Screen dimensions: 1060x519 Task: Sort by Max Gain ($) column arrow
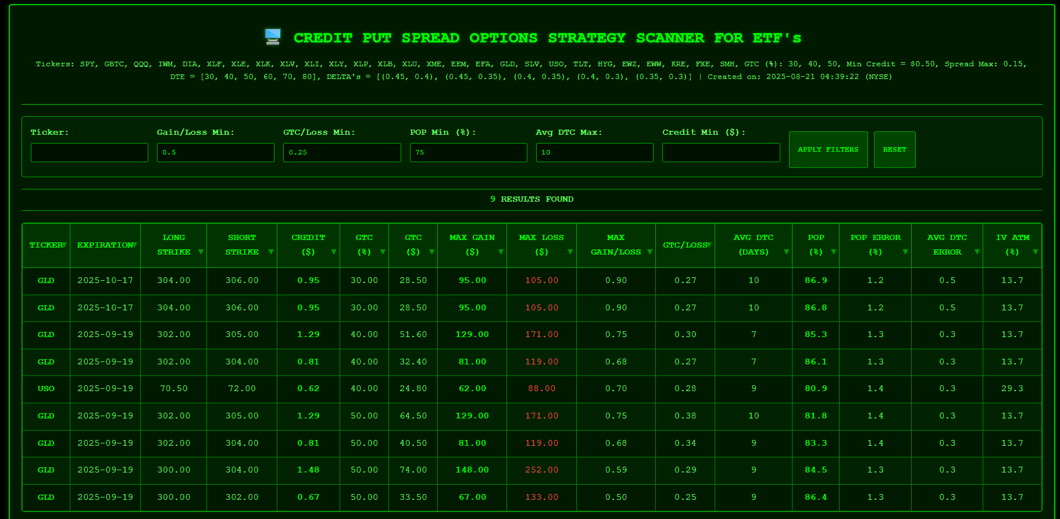pyautogui.click(x=501, y=252)
